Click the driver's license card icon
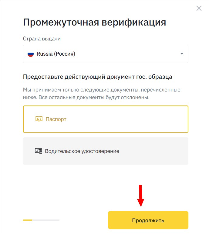 (39, 151)
